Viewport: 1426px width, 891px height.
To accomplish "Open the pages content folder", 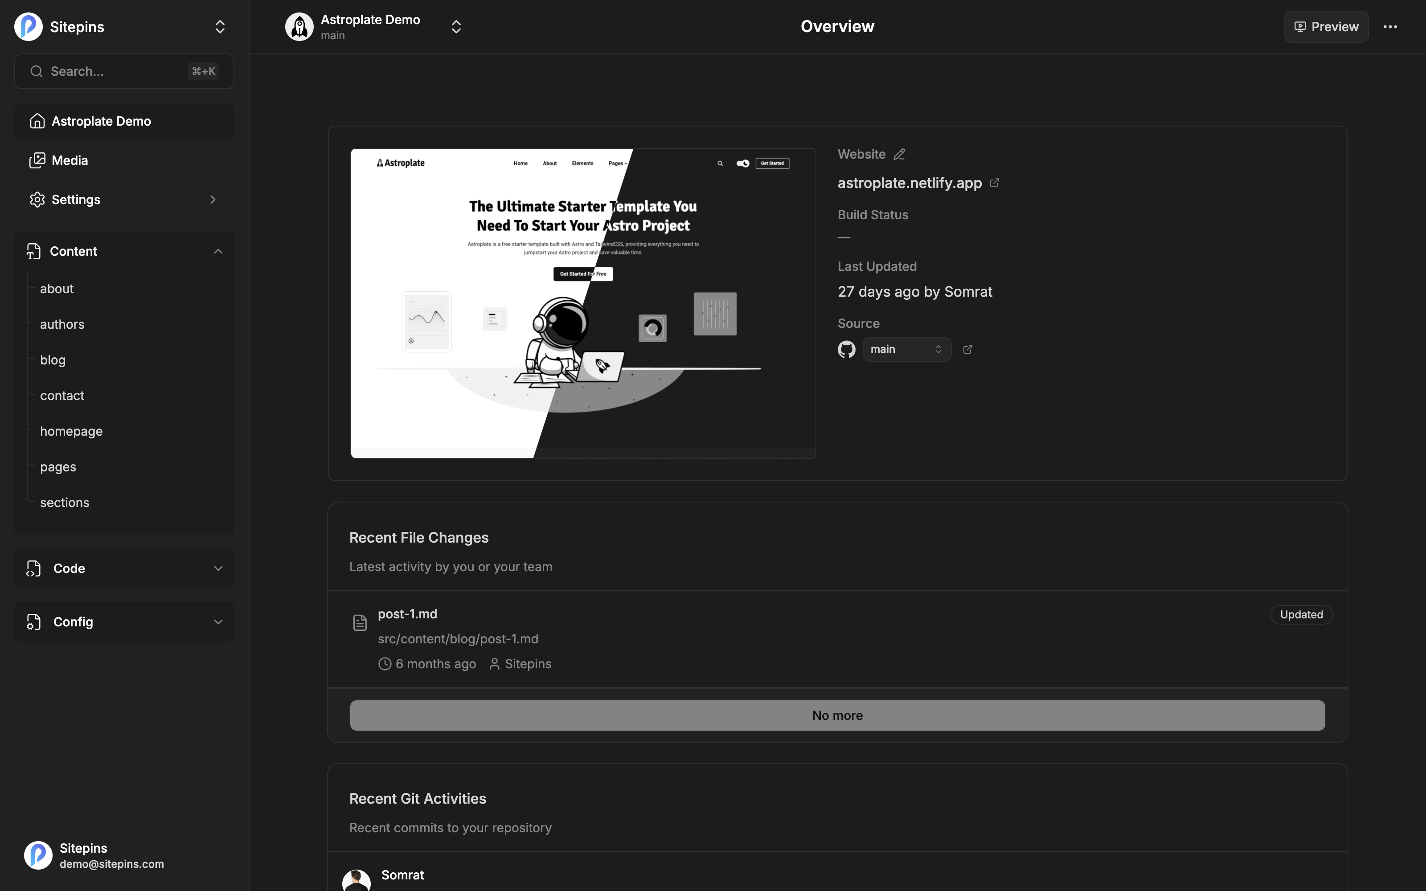I will [x=58, y=467].
